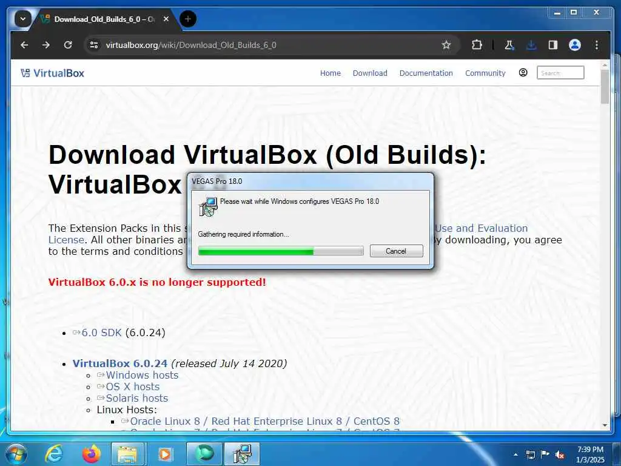Click the 'Gathering required information...' status text
This screenshot has height=466, width=621.
point(244,234)
